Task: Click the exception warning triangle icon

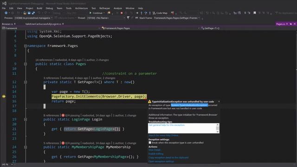Action: [149, 102]
